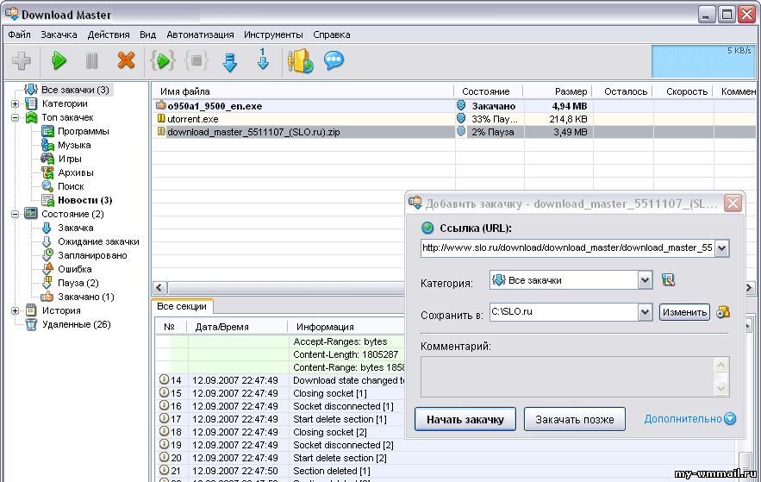
Task: Open the 'Вид' menu
Action: 148,34
